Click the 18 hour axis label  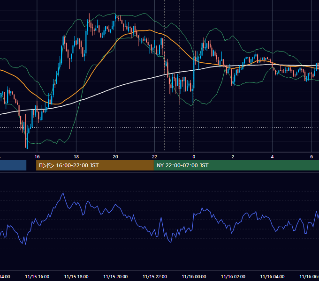(x=76, y=157)
